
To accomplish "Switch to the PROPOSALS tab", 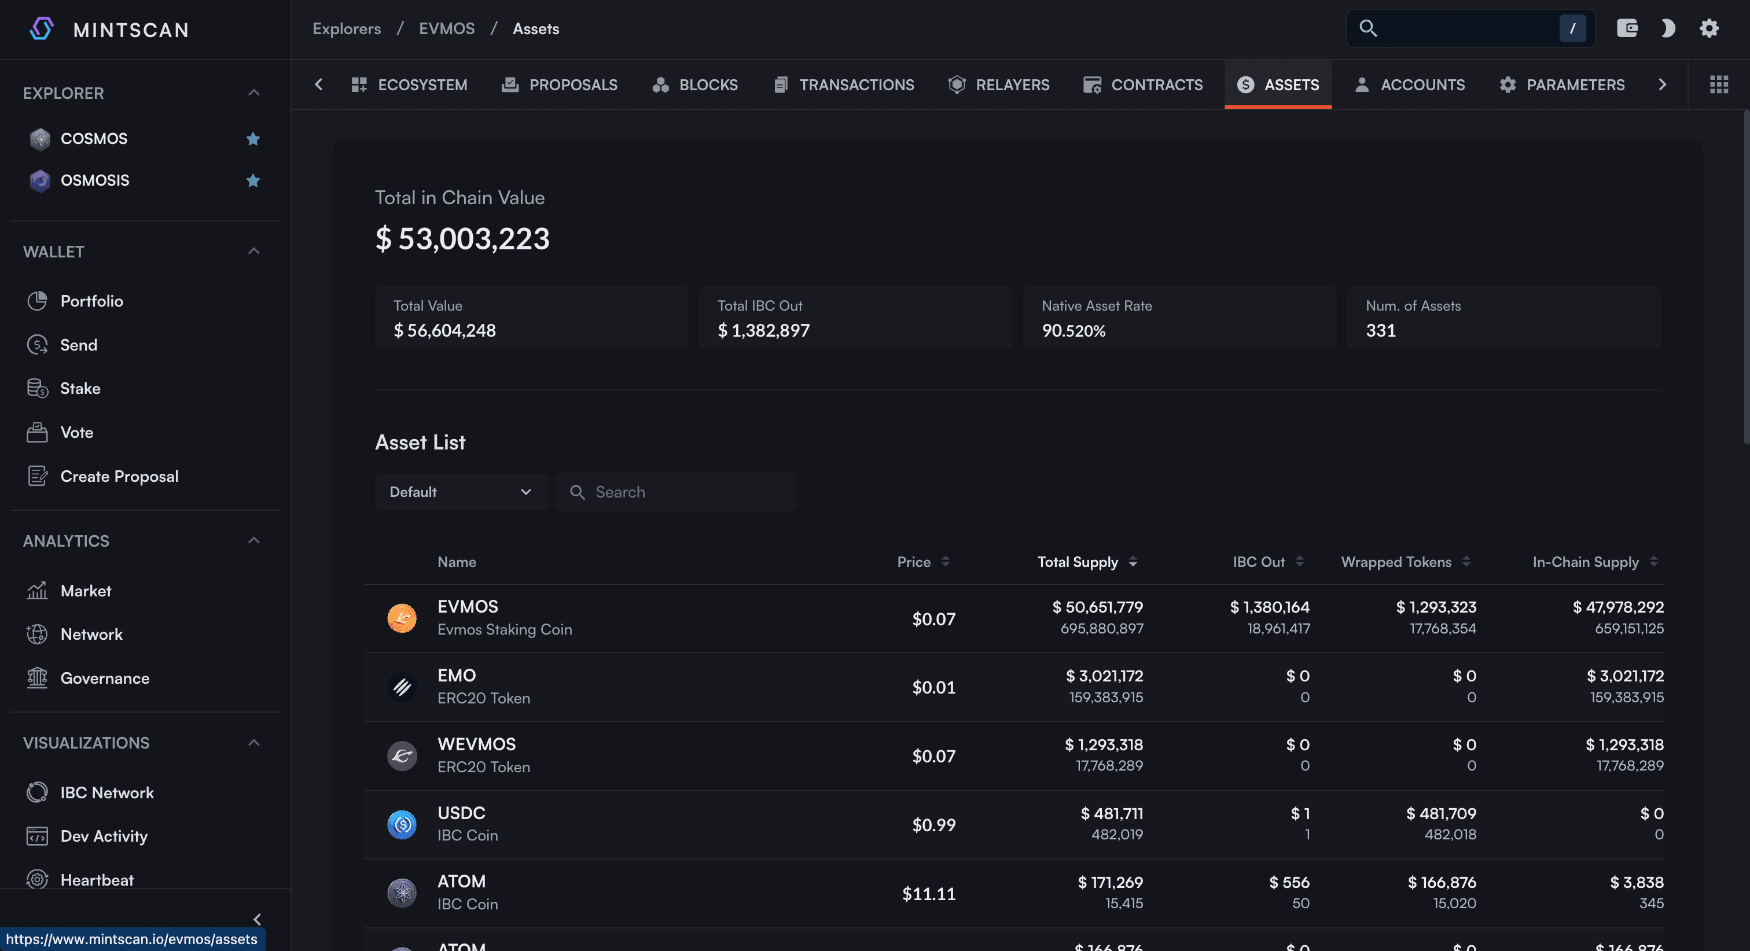I will click(559, 85).
